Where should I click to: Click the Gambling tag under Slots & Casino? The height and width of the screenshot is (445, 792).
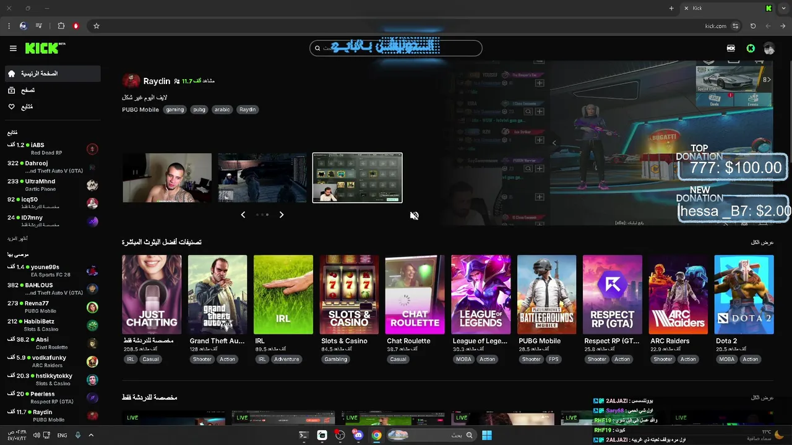[x=336, y=359]
